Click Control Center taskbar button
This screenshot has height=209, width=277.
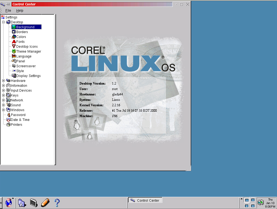[145, 200]
